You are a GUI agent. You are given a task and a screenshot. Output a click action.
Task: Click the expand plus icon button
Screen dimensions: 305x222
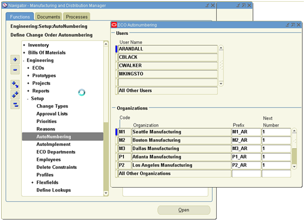tap(15, 60)
